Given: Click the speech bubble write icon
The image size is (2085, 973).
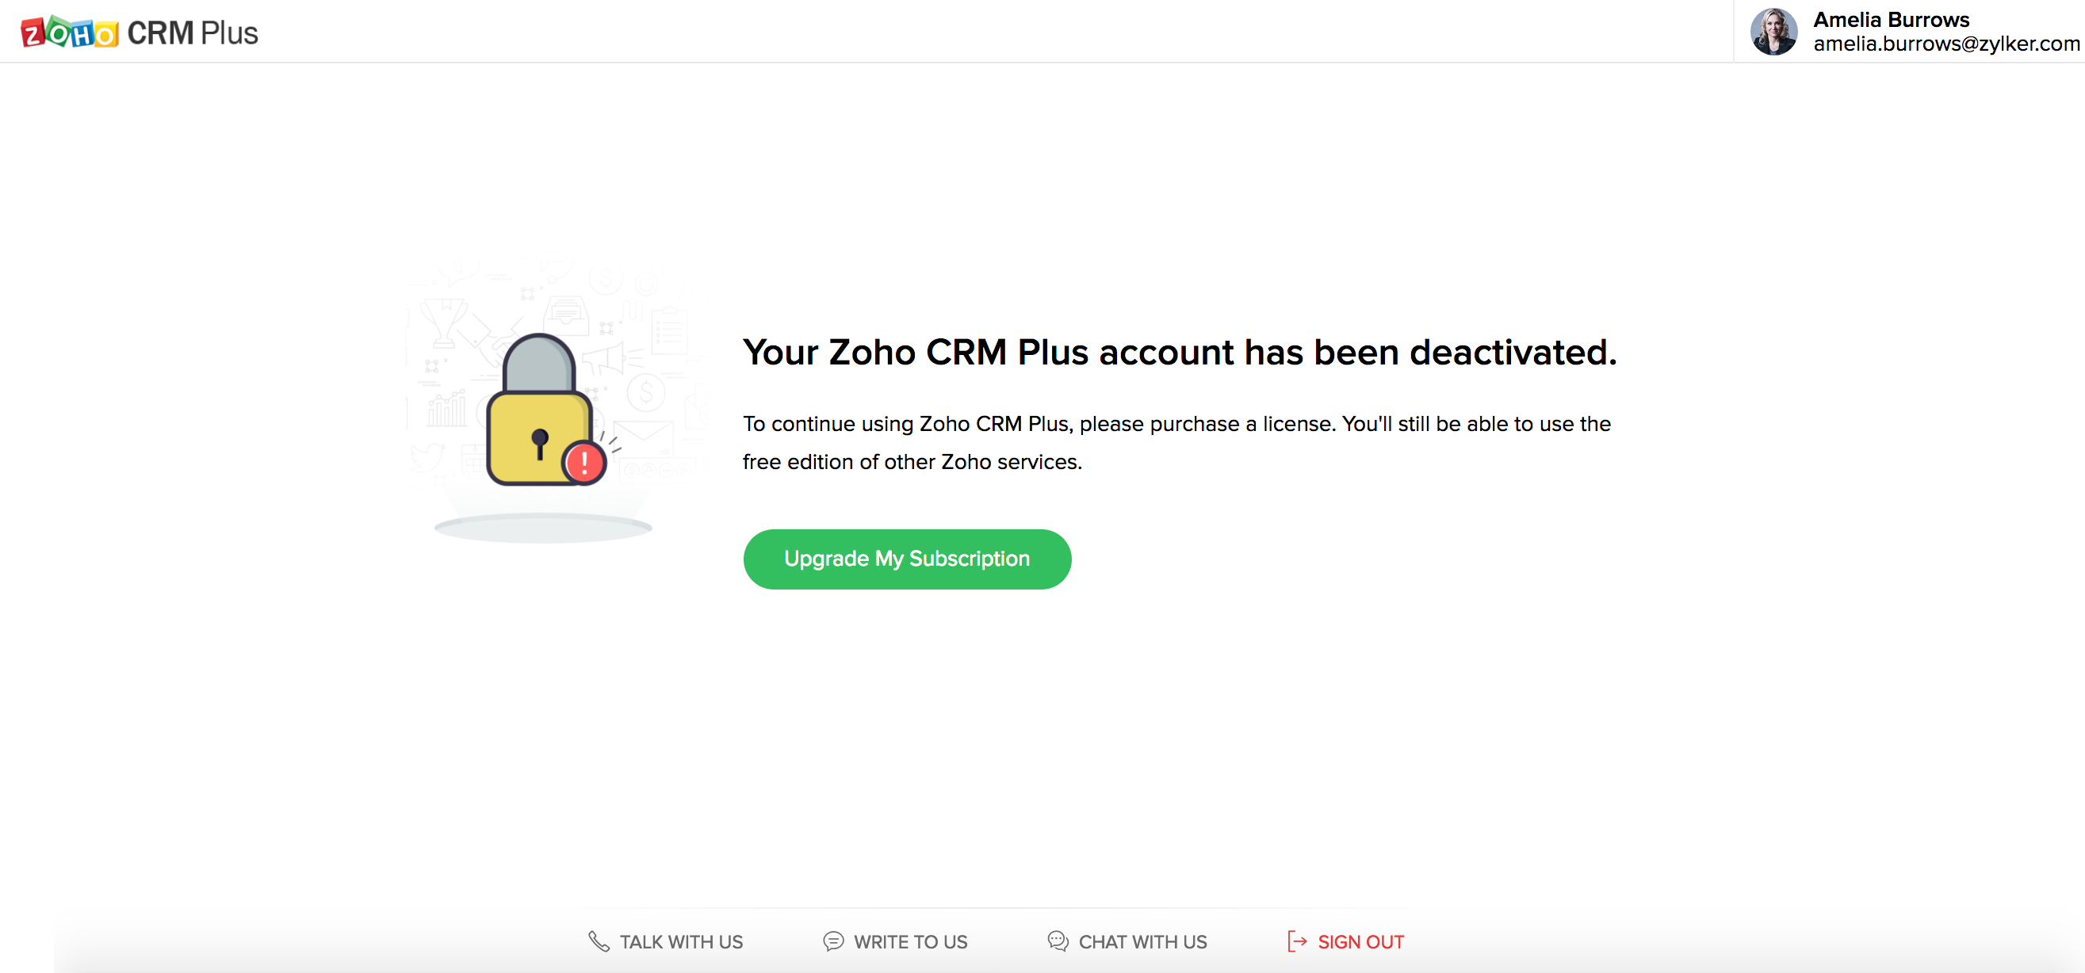Looking at the screenshot, I should click(x=833, y=941).
